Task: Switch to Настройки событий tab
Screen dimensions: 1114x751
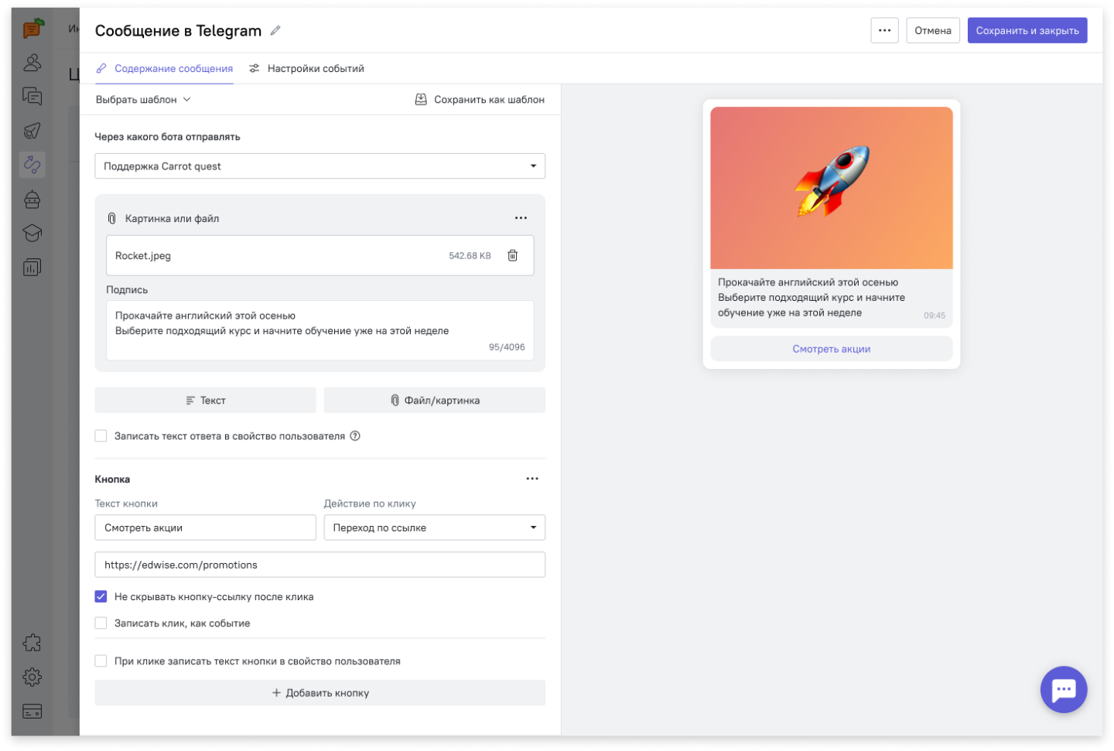Action: [x=307, y=69]
